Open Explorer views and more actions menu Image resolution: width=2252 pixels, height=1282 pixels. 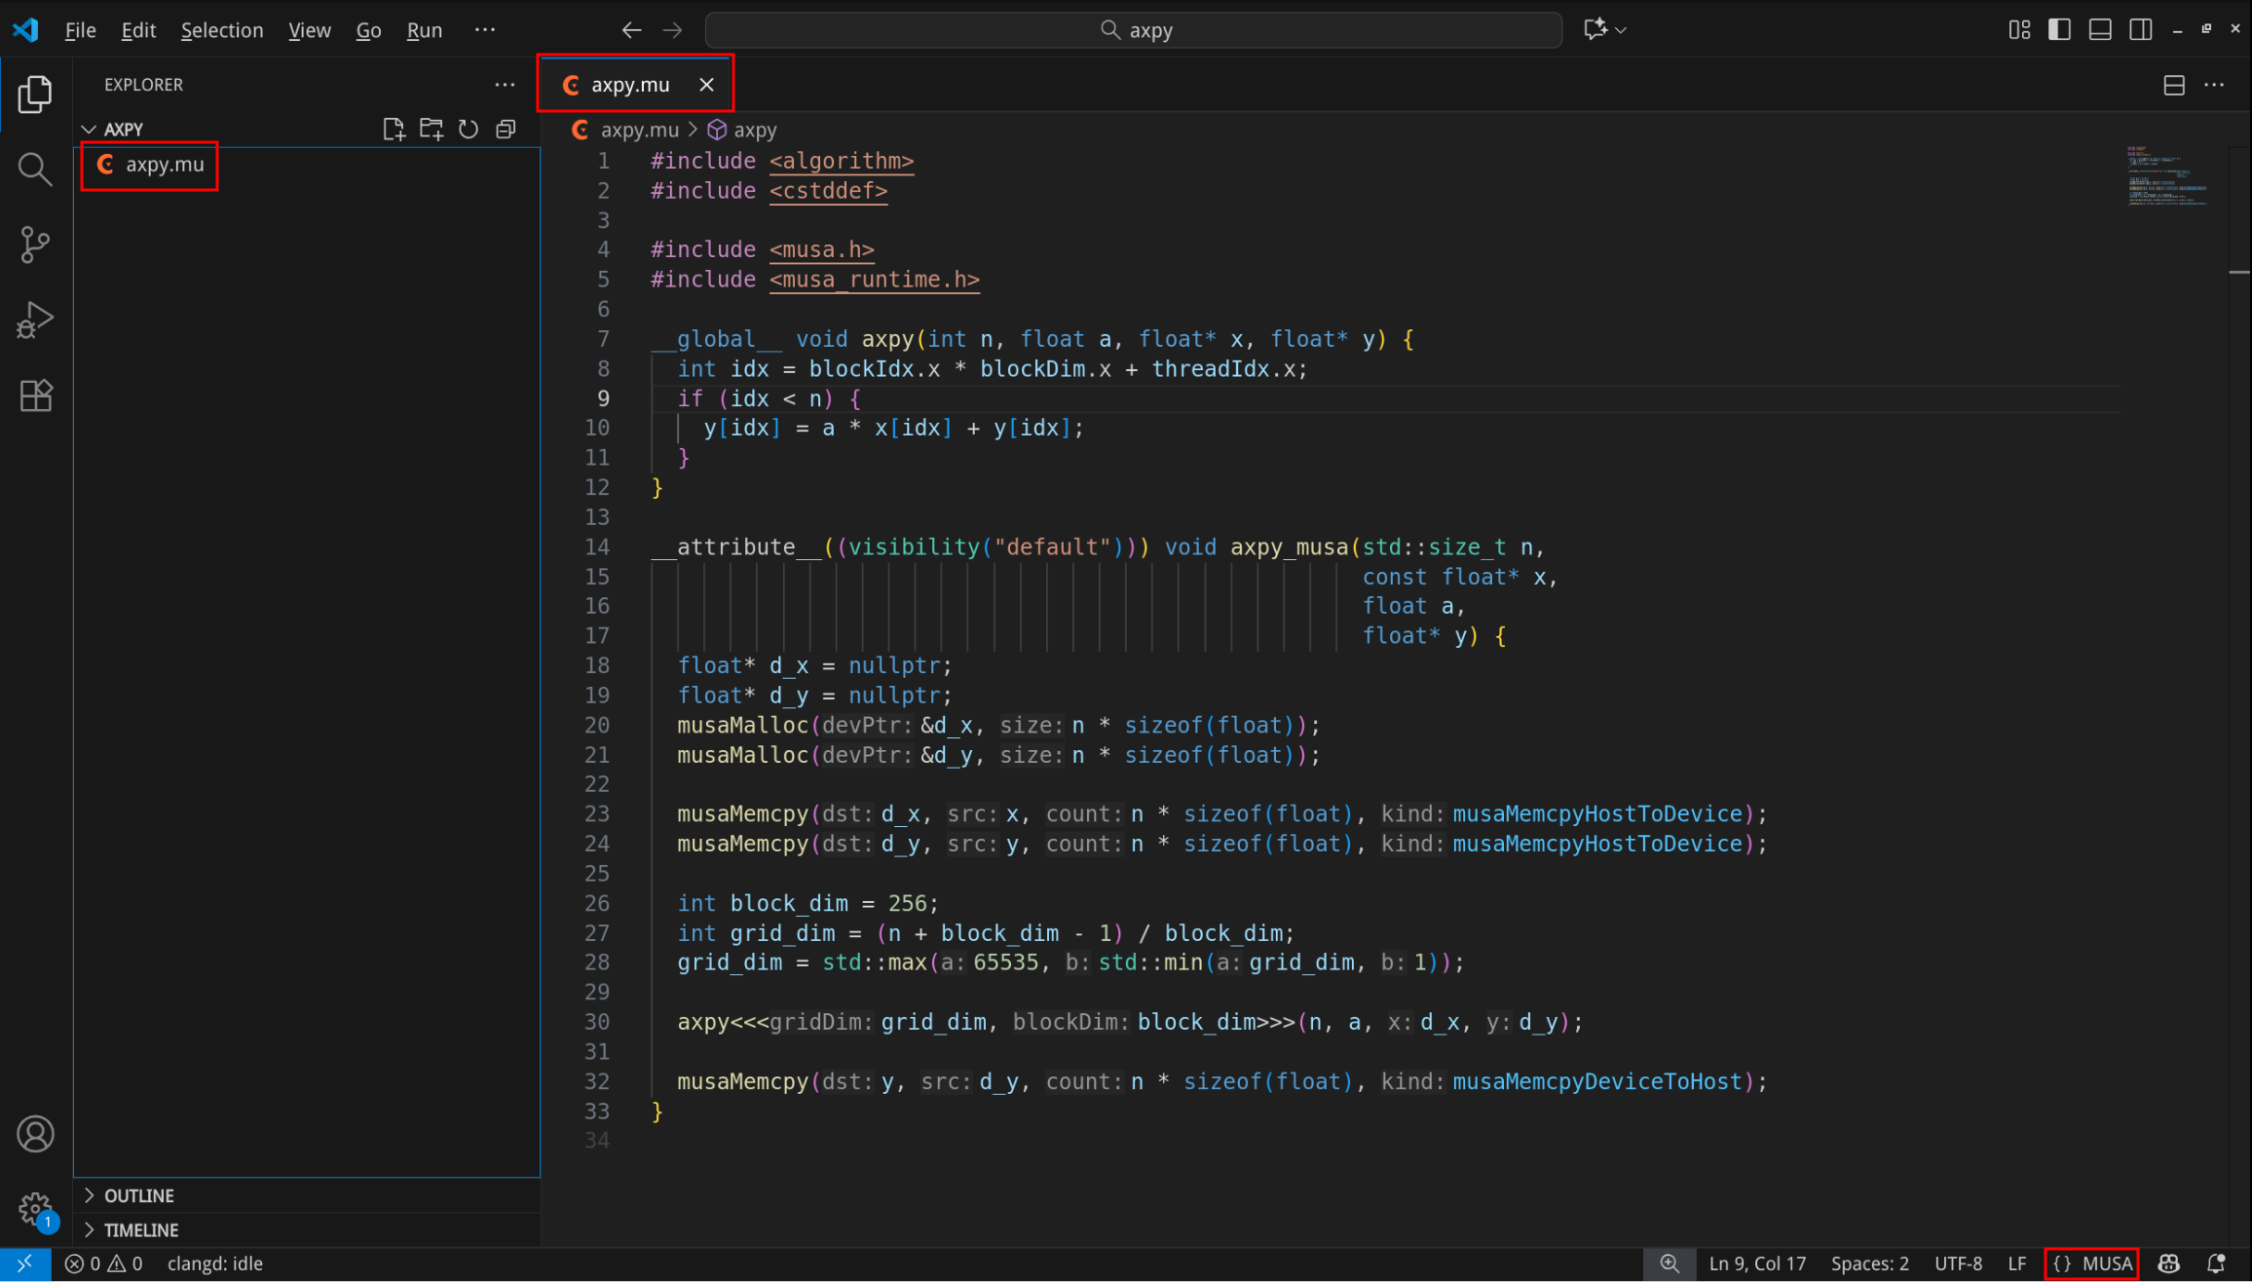pos(505,85)
